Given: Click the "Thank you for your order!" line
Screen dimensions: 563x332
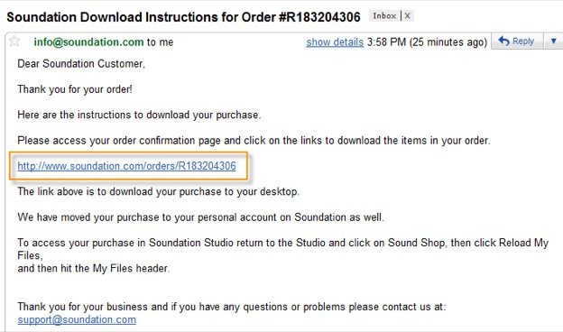Looking at the screenshot, I should coord(75,89).
